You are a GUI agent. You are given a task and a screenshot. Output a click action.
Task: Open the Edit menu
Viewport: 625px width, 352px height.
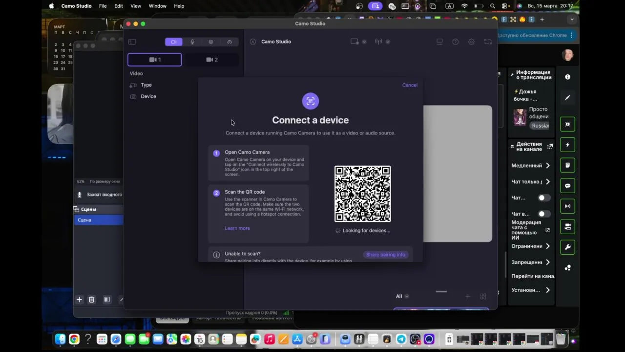point(119,6)
